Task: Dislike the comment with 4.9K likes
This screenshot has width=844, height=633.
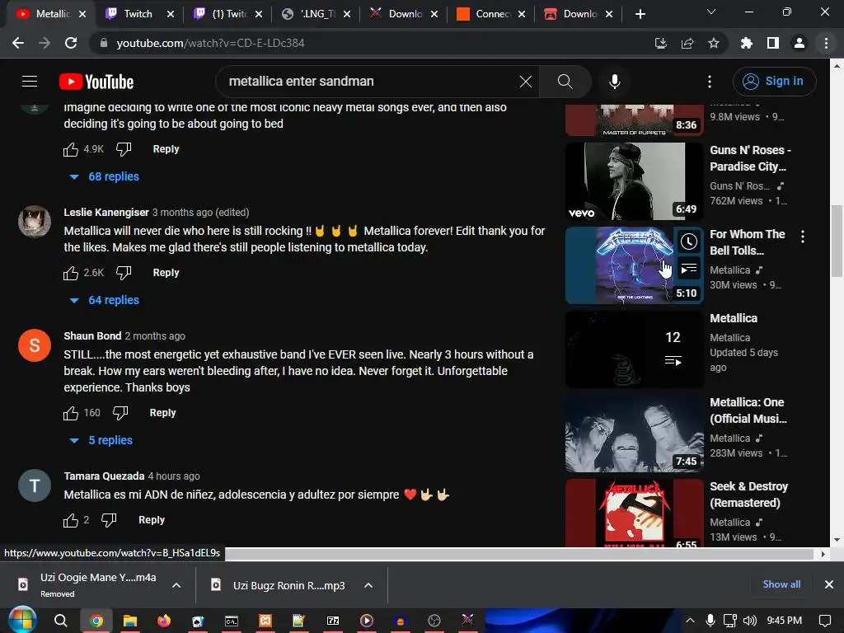Action: (124, 149)
